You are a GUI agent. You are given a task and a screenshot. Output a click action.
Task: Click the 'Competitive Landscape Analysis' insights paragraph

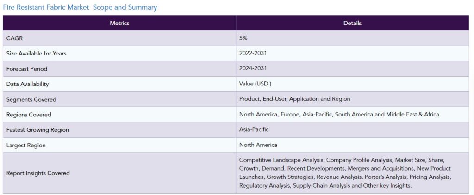pyautogui.click(x=345, y=173)
